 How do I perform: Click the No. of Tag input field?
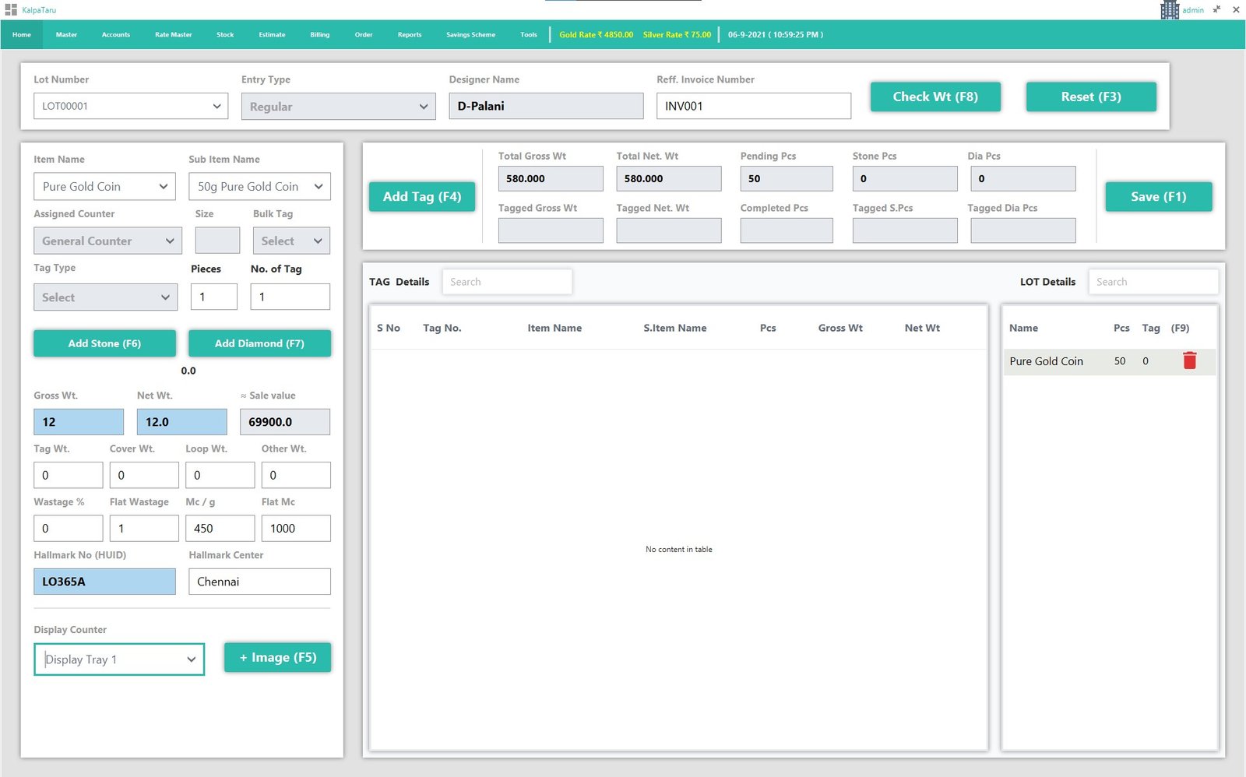click(290, 297)
